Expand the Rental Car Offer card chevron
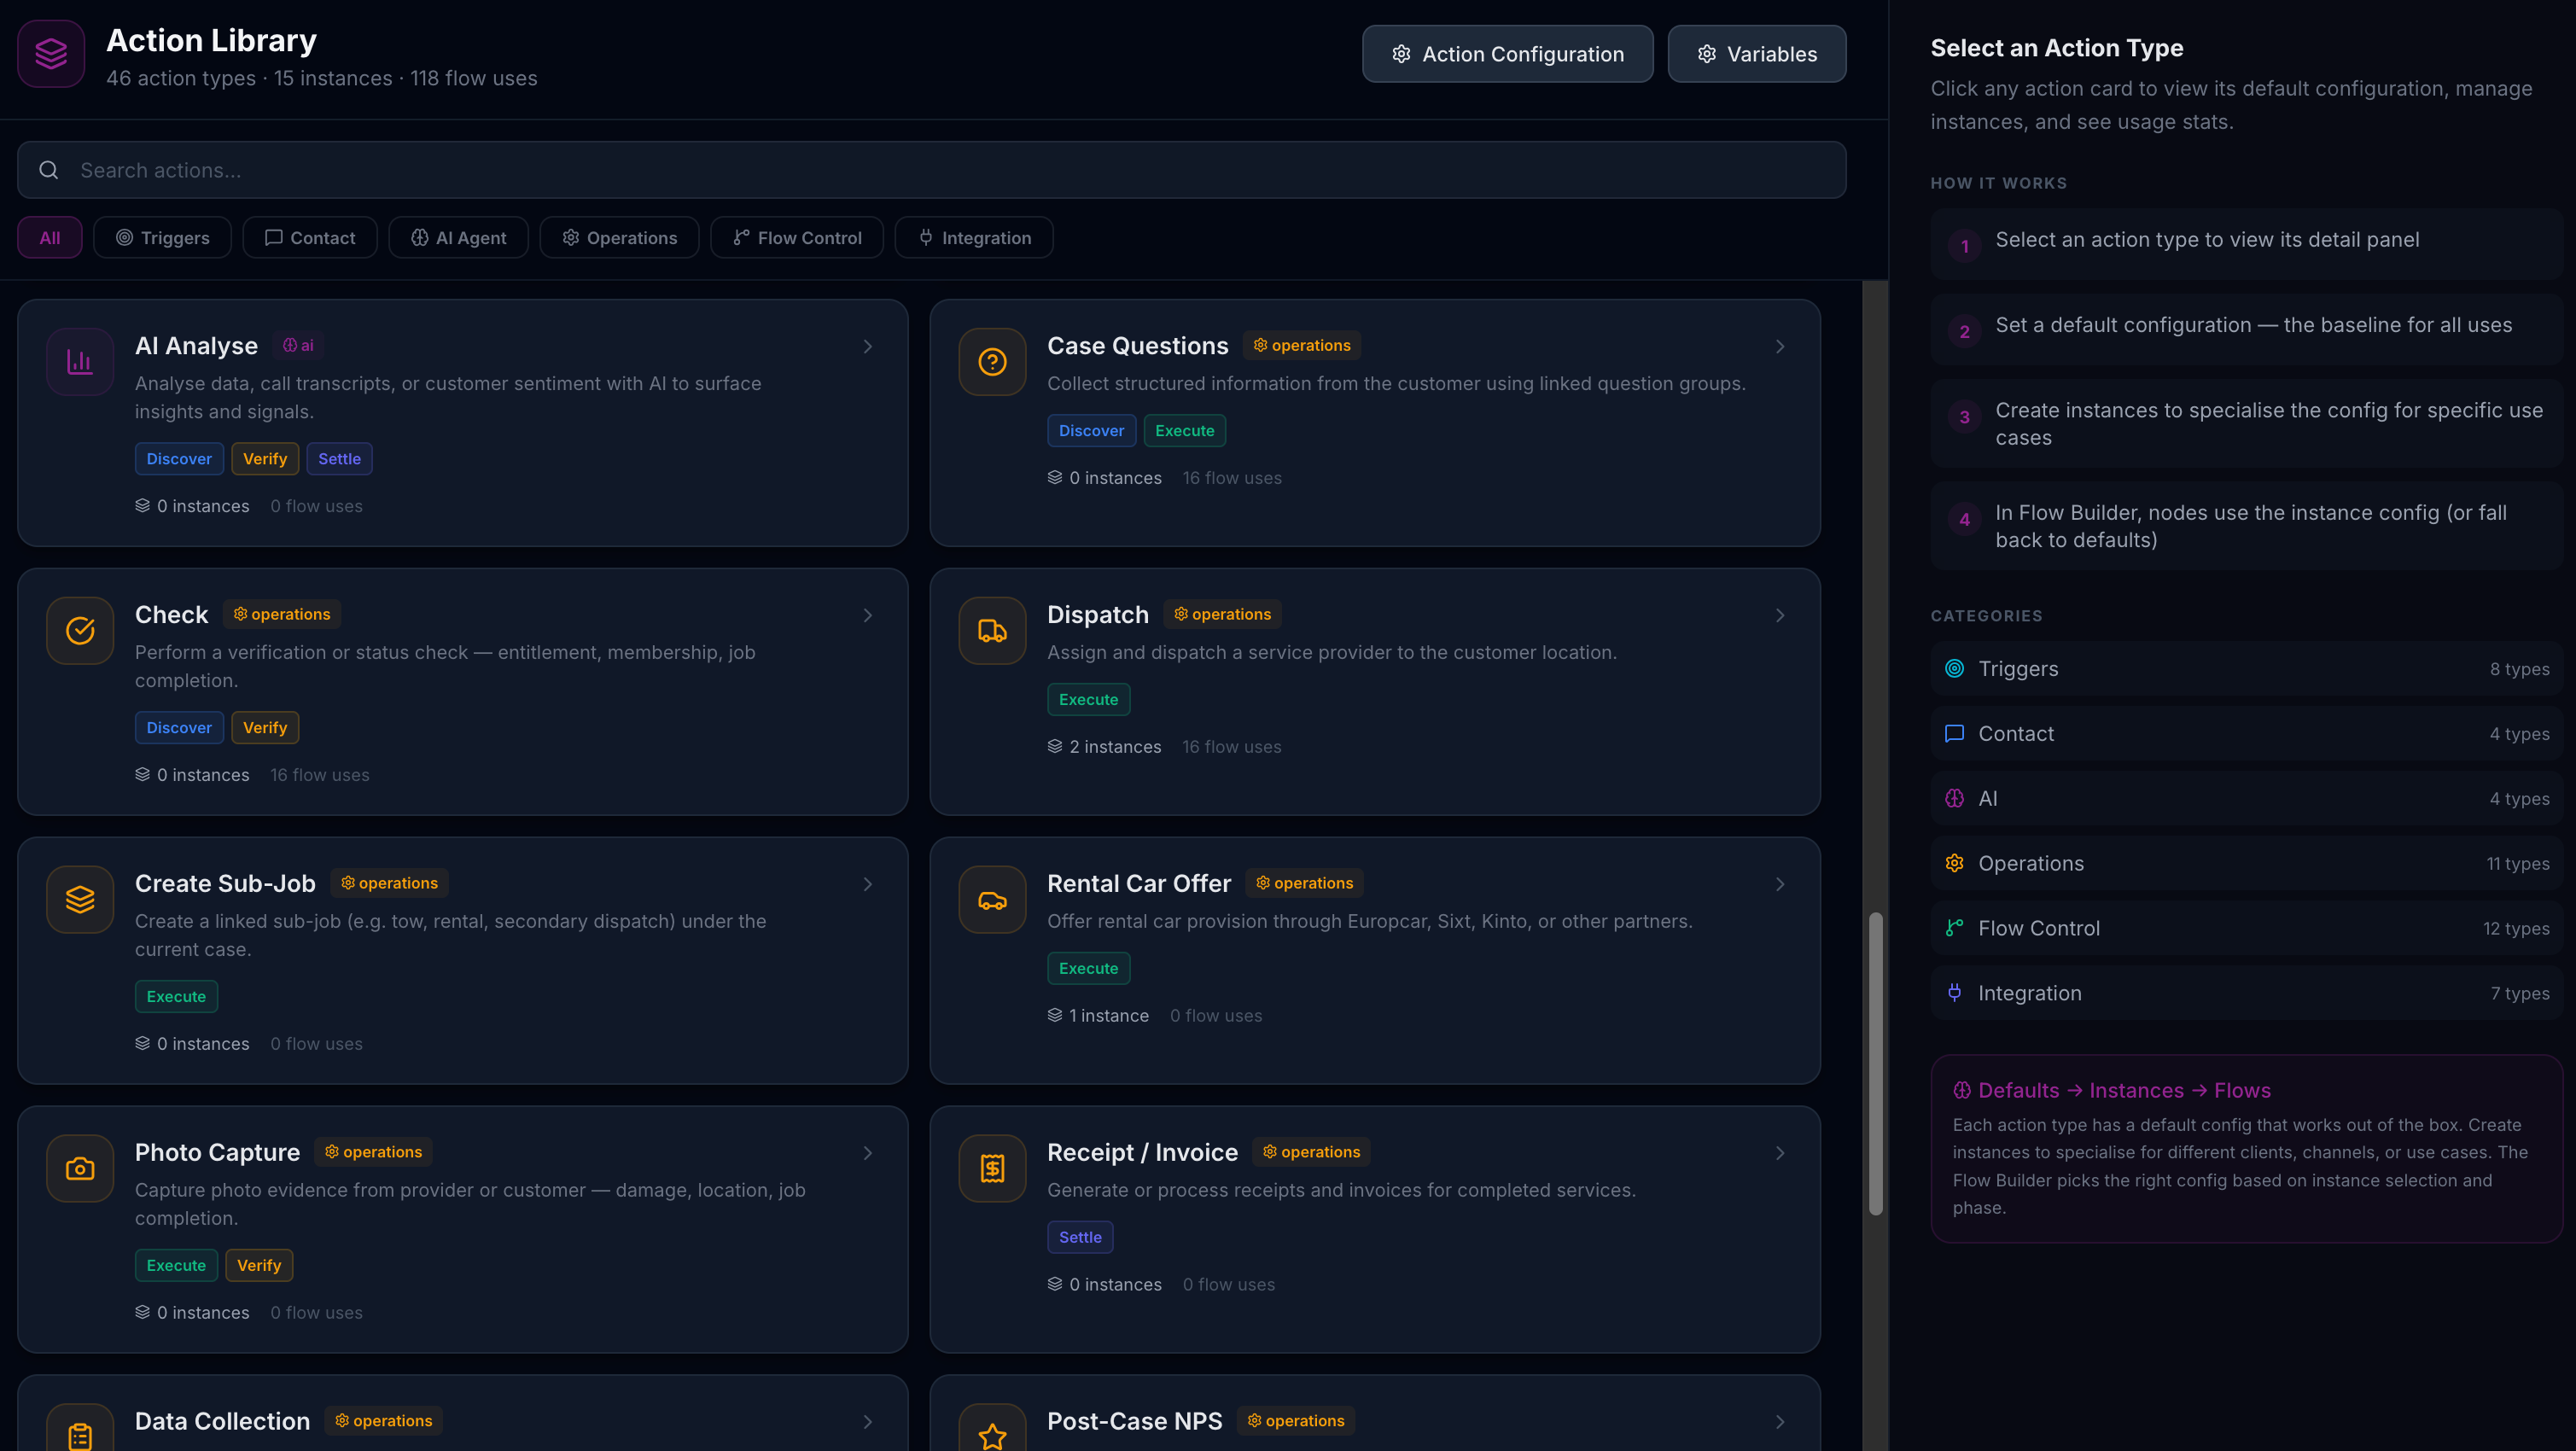The height and width of the screenshot is (1451, 2576). [x=1780, y=885]
